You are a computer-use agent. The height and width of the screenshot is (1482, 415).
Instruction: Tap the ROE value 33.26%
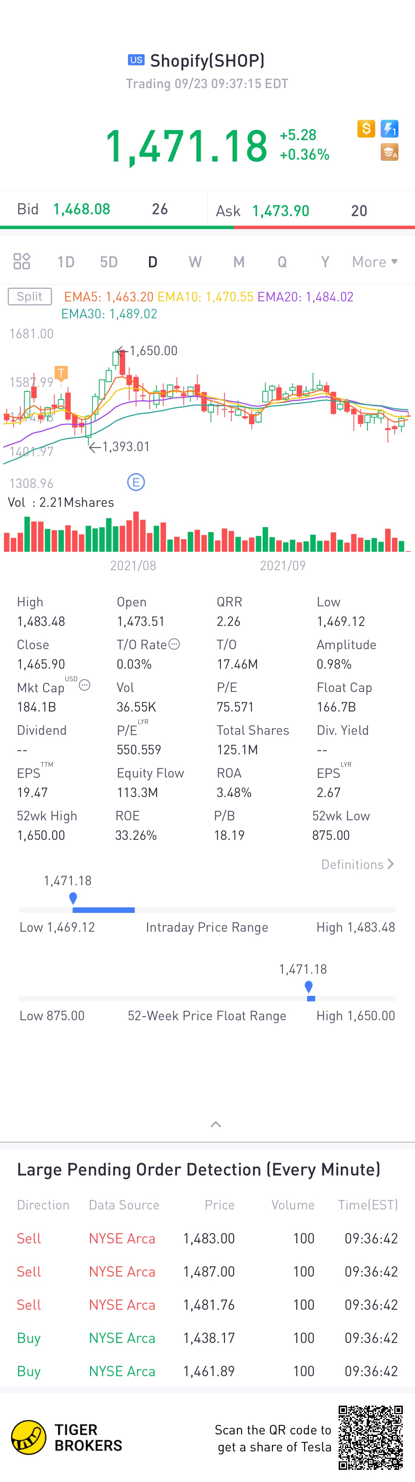point(136,835)
